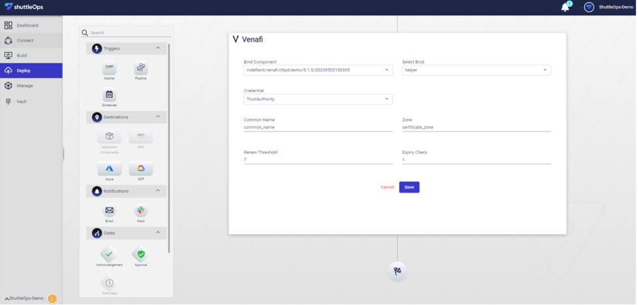Collapse the sidebar with the edge handle
The height and width of the screenshot is (305, 638).
(63, 154)
